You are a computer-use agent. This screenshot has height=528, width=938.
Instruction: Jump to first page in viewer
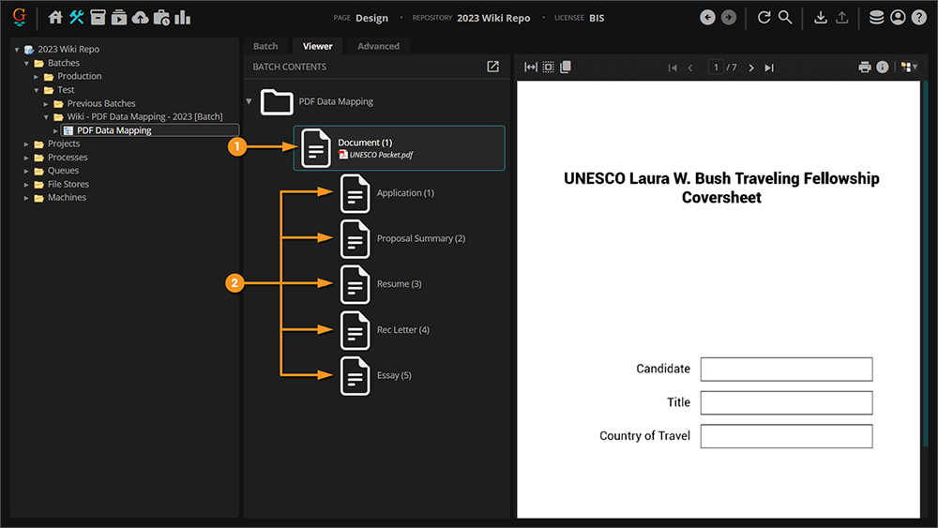[673, 68]
